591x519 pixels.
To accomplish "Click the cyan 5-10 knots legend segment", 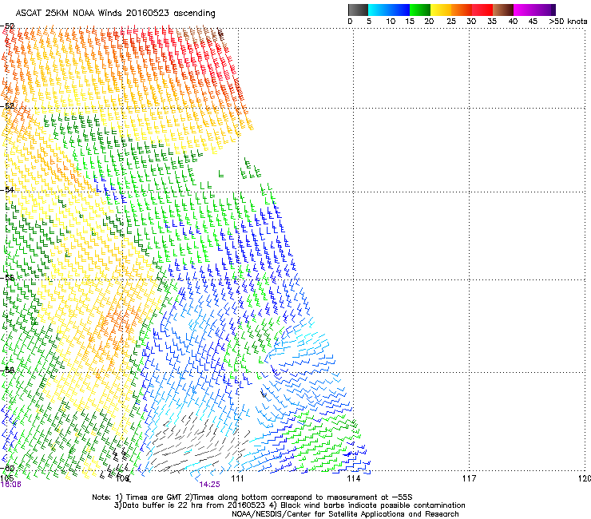I will point(379,10).
